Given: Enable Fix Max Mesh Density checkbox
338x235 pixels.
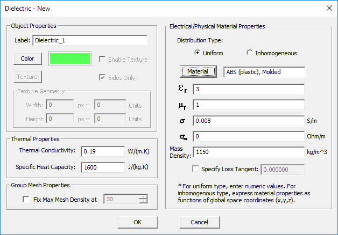Looking at the screenshot, I should [26, 200].
